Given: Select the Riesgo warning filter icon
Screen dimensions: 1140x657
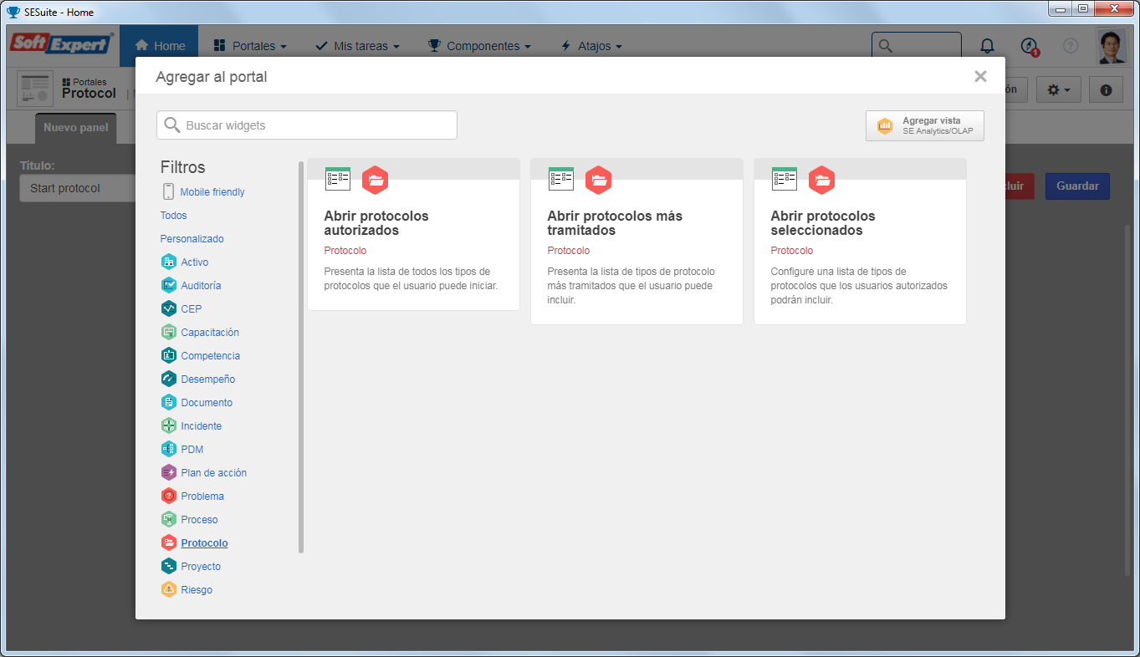Looking at the screenshot, I should [x=169, y=589].
